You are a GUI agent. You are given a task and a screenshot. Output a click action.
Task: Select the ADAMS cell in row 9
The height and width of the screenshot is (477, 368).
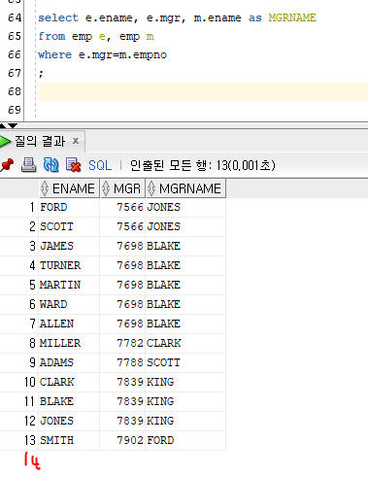(69, 362)
